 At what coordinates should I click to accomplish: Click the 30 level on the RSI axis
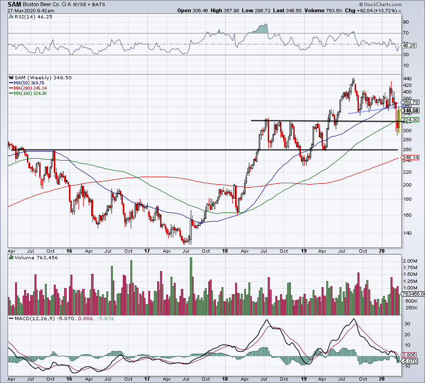pos(406,55)
